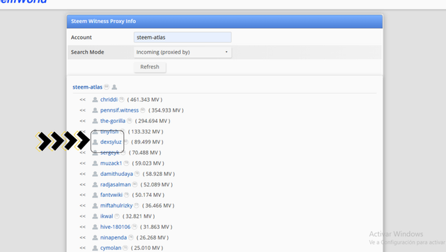The height and width of the screenshot is (252, 446).
Task: Open ninapenda account link
Action: 113,237
